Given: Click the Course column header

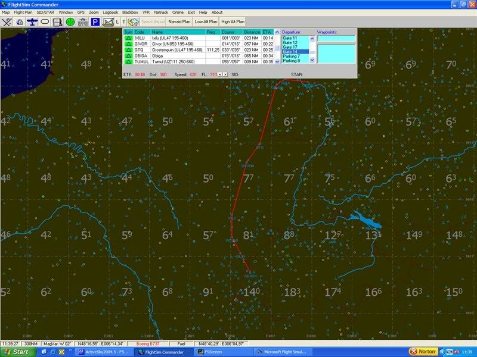Looking at the screenshot, I should click(231, 32).
